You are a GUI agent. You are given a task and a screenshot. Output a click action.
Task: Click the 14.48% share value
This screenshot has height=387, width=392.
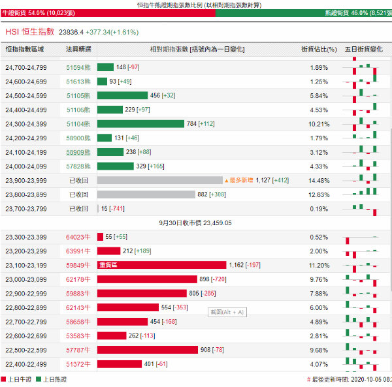tap(319, 181)
